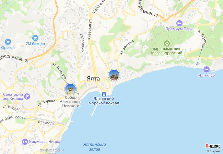Select the Крымская Ницца text label
Screen dimensions: 223x154
45,142
